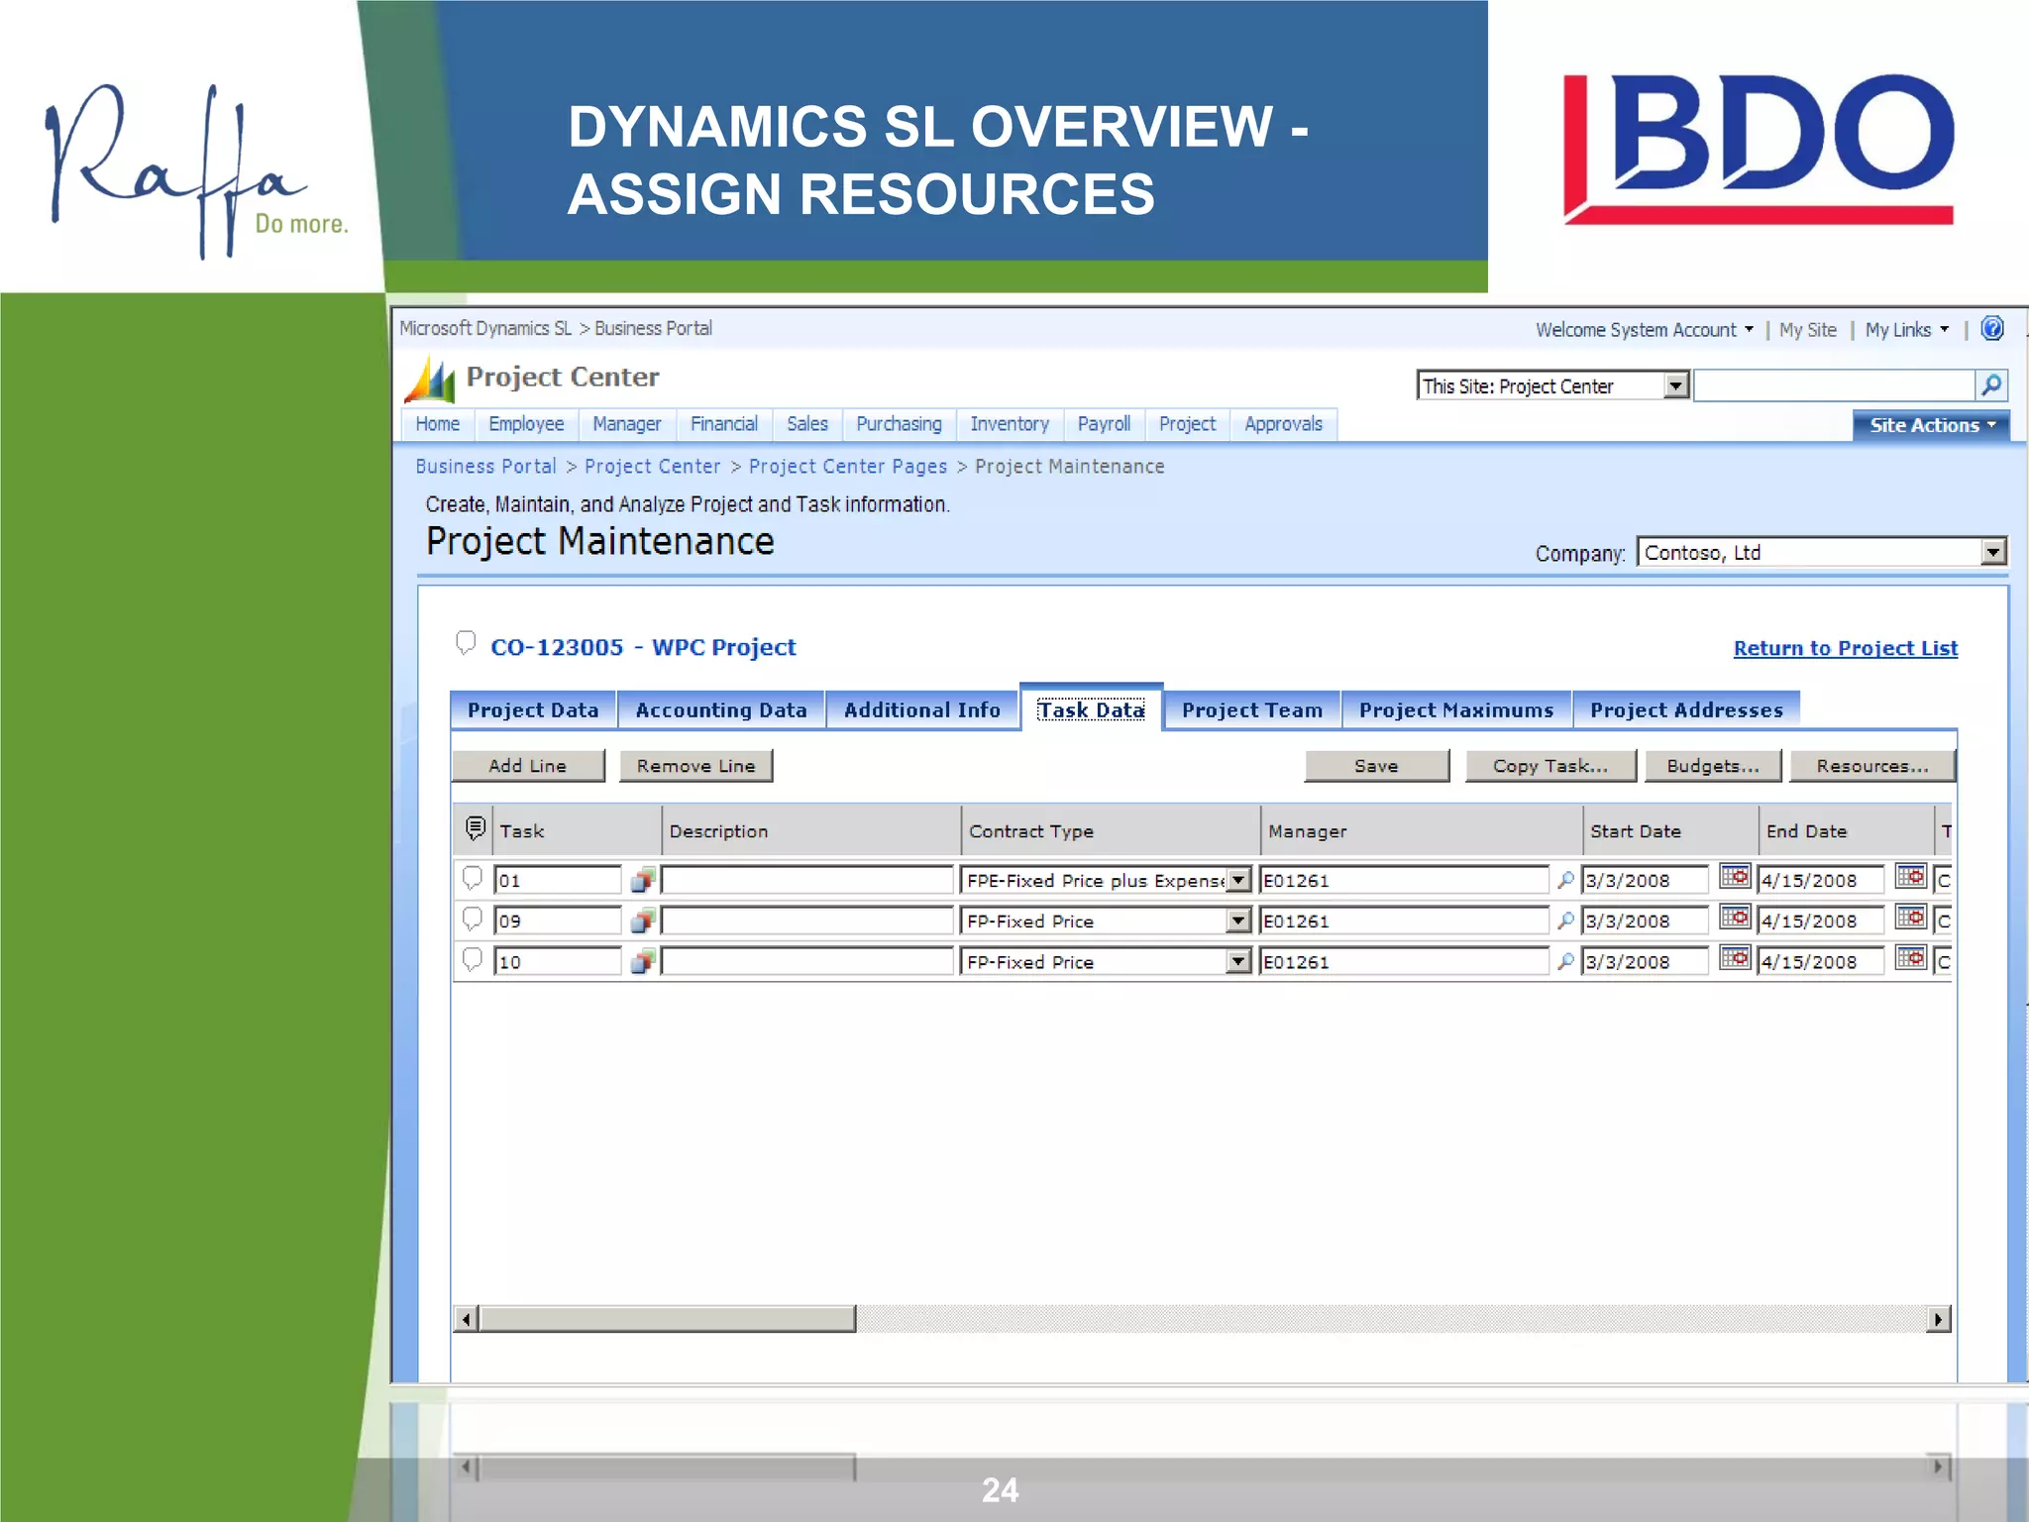Expand the My Links menu

tap(1907, 330)
